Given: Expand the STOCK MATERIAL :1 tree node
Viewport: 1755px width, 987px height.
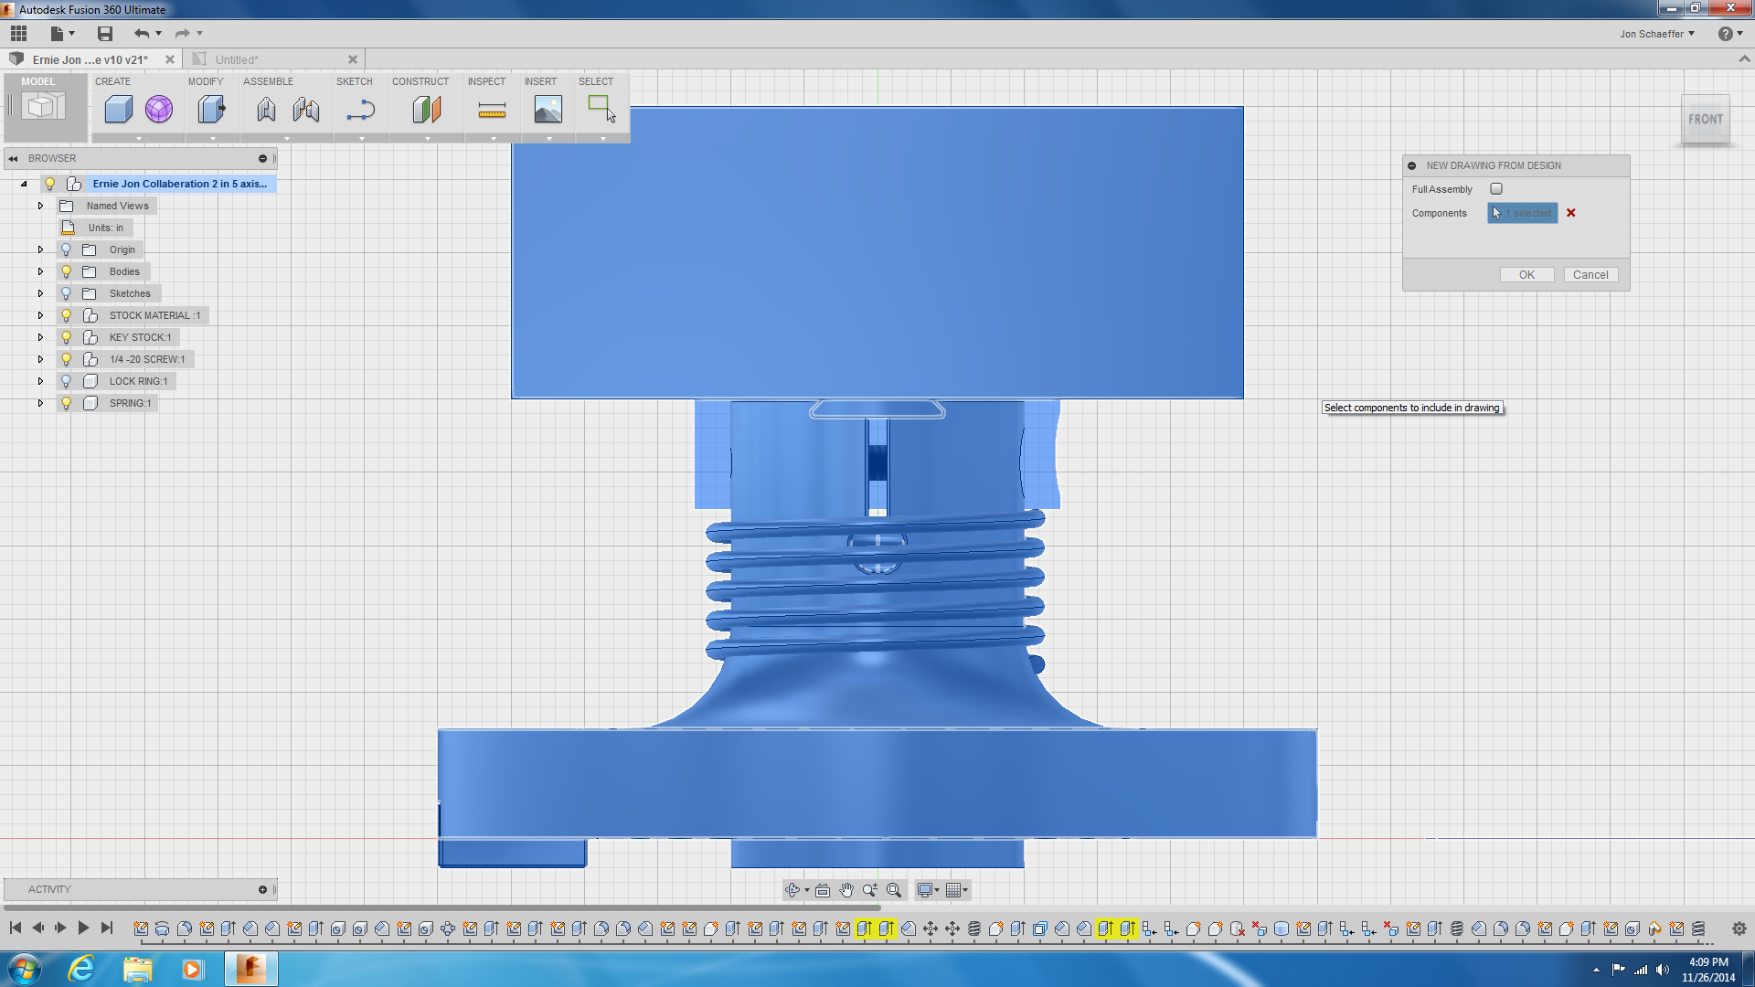Looking at the screenshot, I should tap(40, 315).
